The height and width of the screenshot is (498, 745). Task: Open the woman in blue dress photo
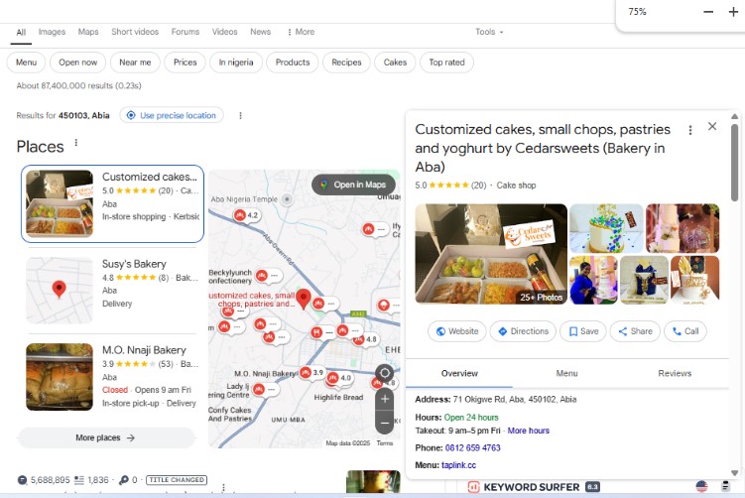pos(593,280)
